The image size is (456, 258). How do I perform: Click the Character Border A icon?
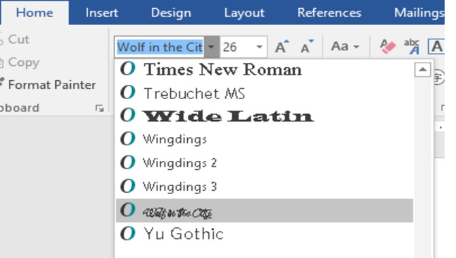click(x=436, y=47)
